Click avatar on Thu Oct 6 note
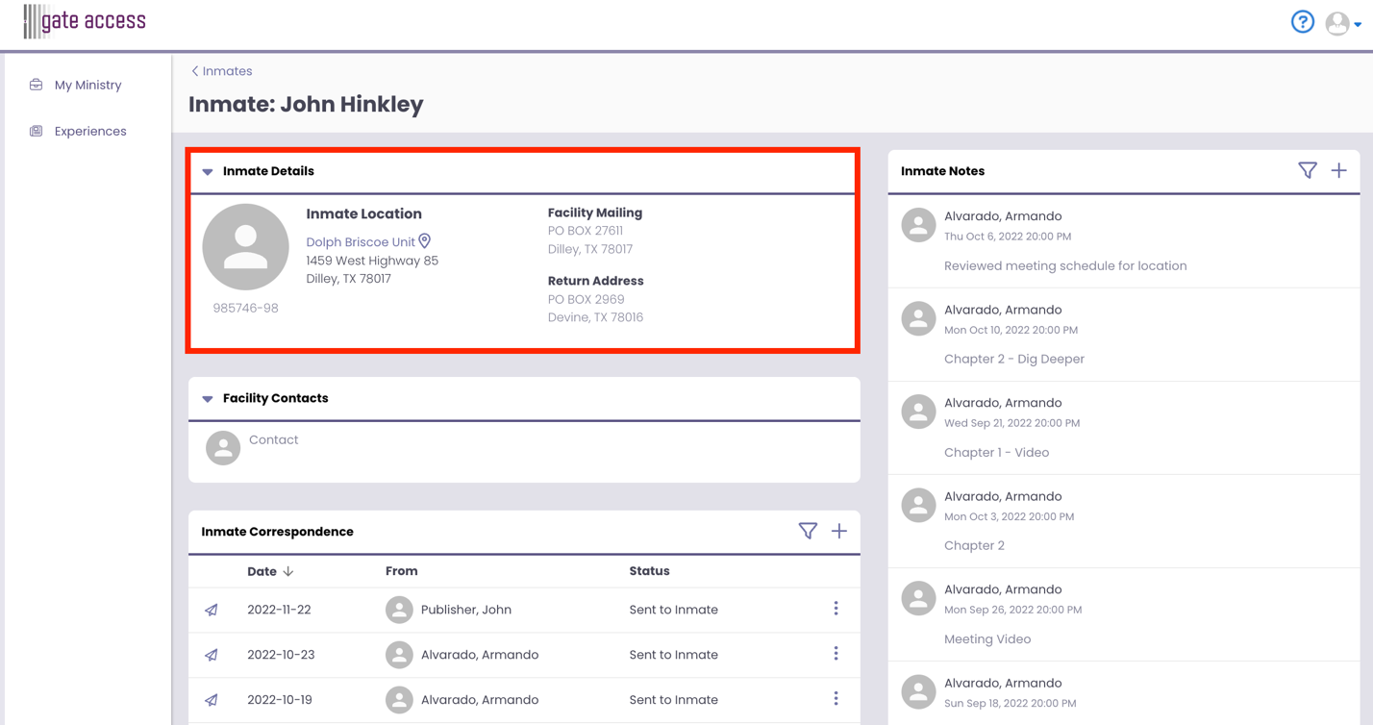This screenshot has height=725, width=1373. 918,225
